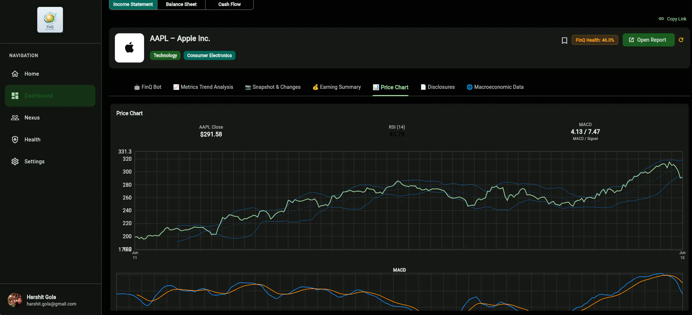
Task: Click the globe icon on Macroeconomic Data
Action: coord(470,87)
